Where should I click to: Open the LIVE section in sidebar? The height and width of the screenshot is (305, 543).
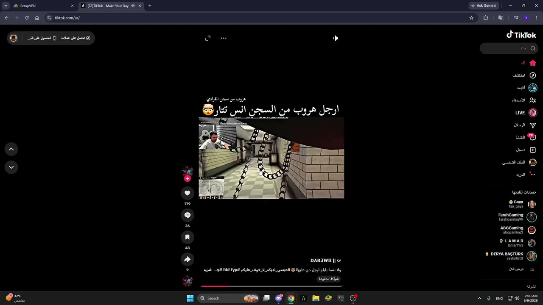point(526,113)
